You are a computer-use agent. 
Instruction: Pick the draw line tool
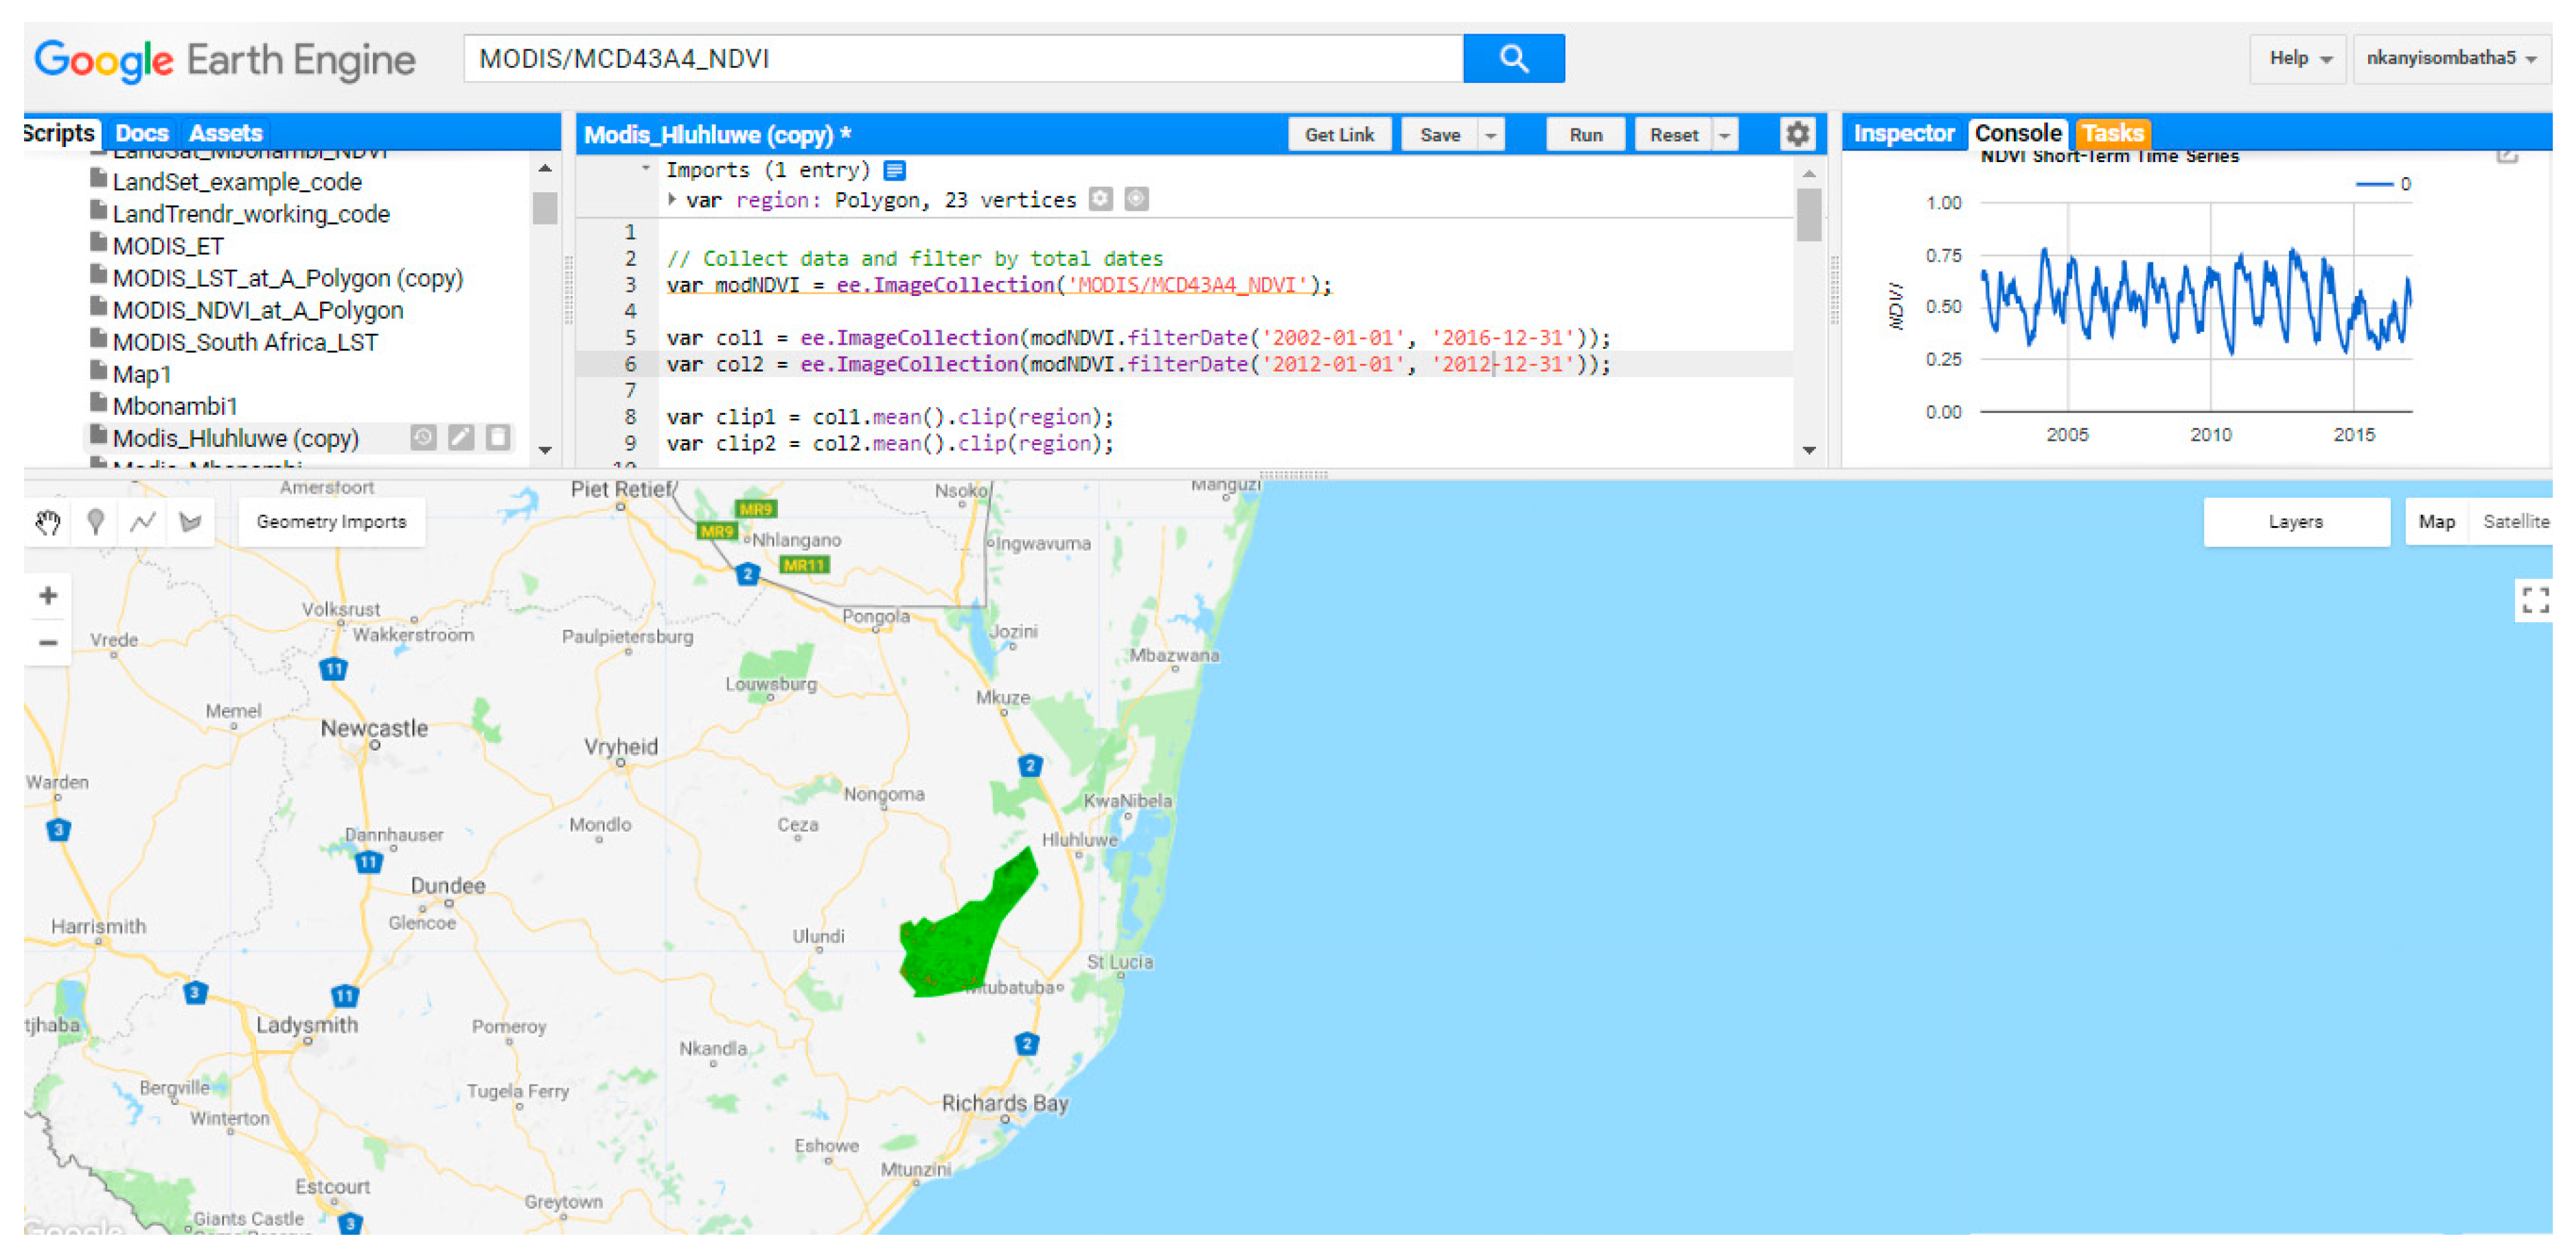[x=143, y=521]
